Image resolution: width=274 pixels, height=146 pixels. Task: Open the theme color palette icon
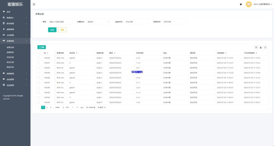pyautogui.click(x=241, y=4)
